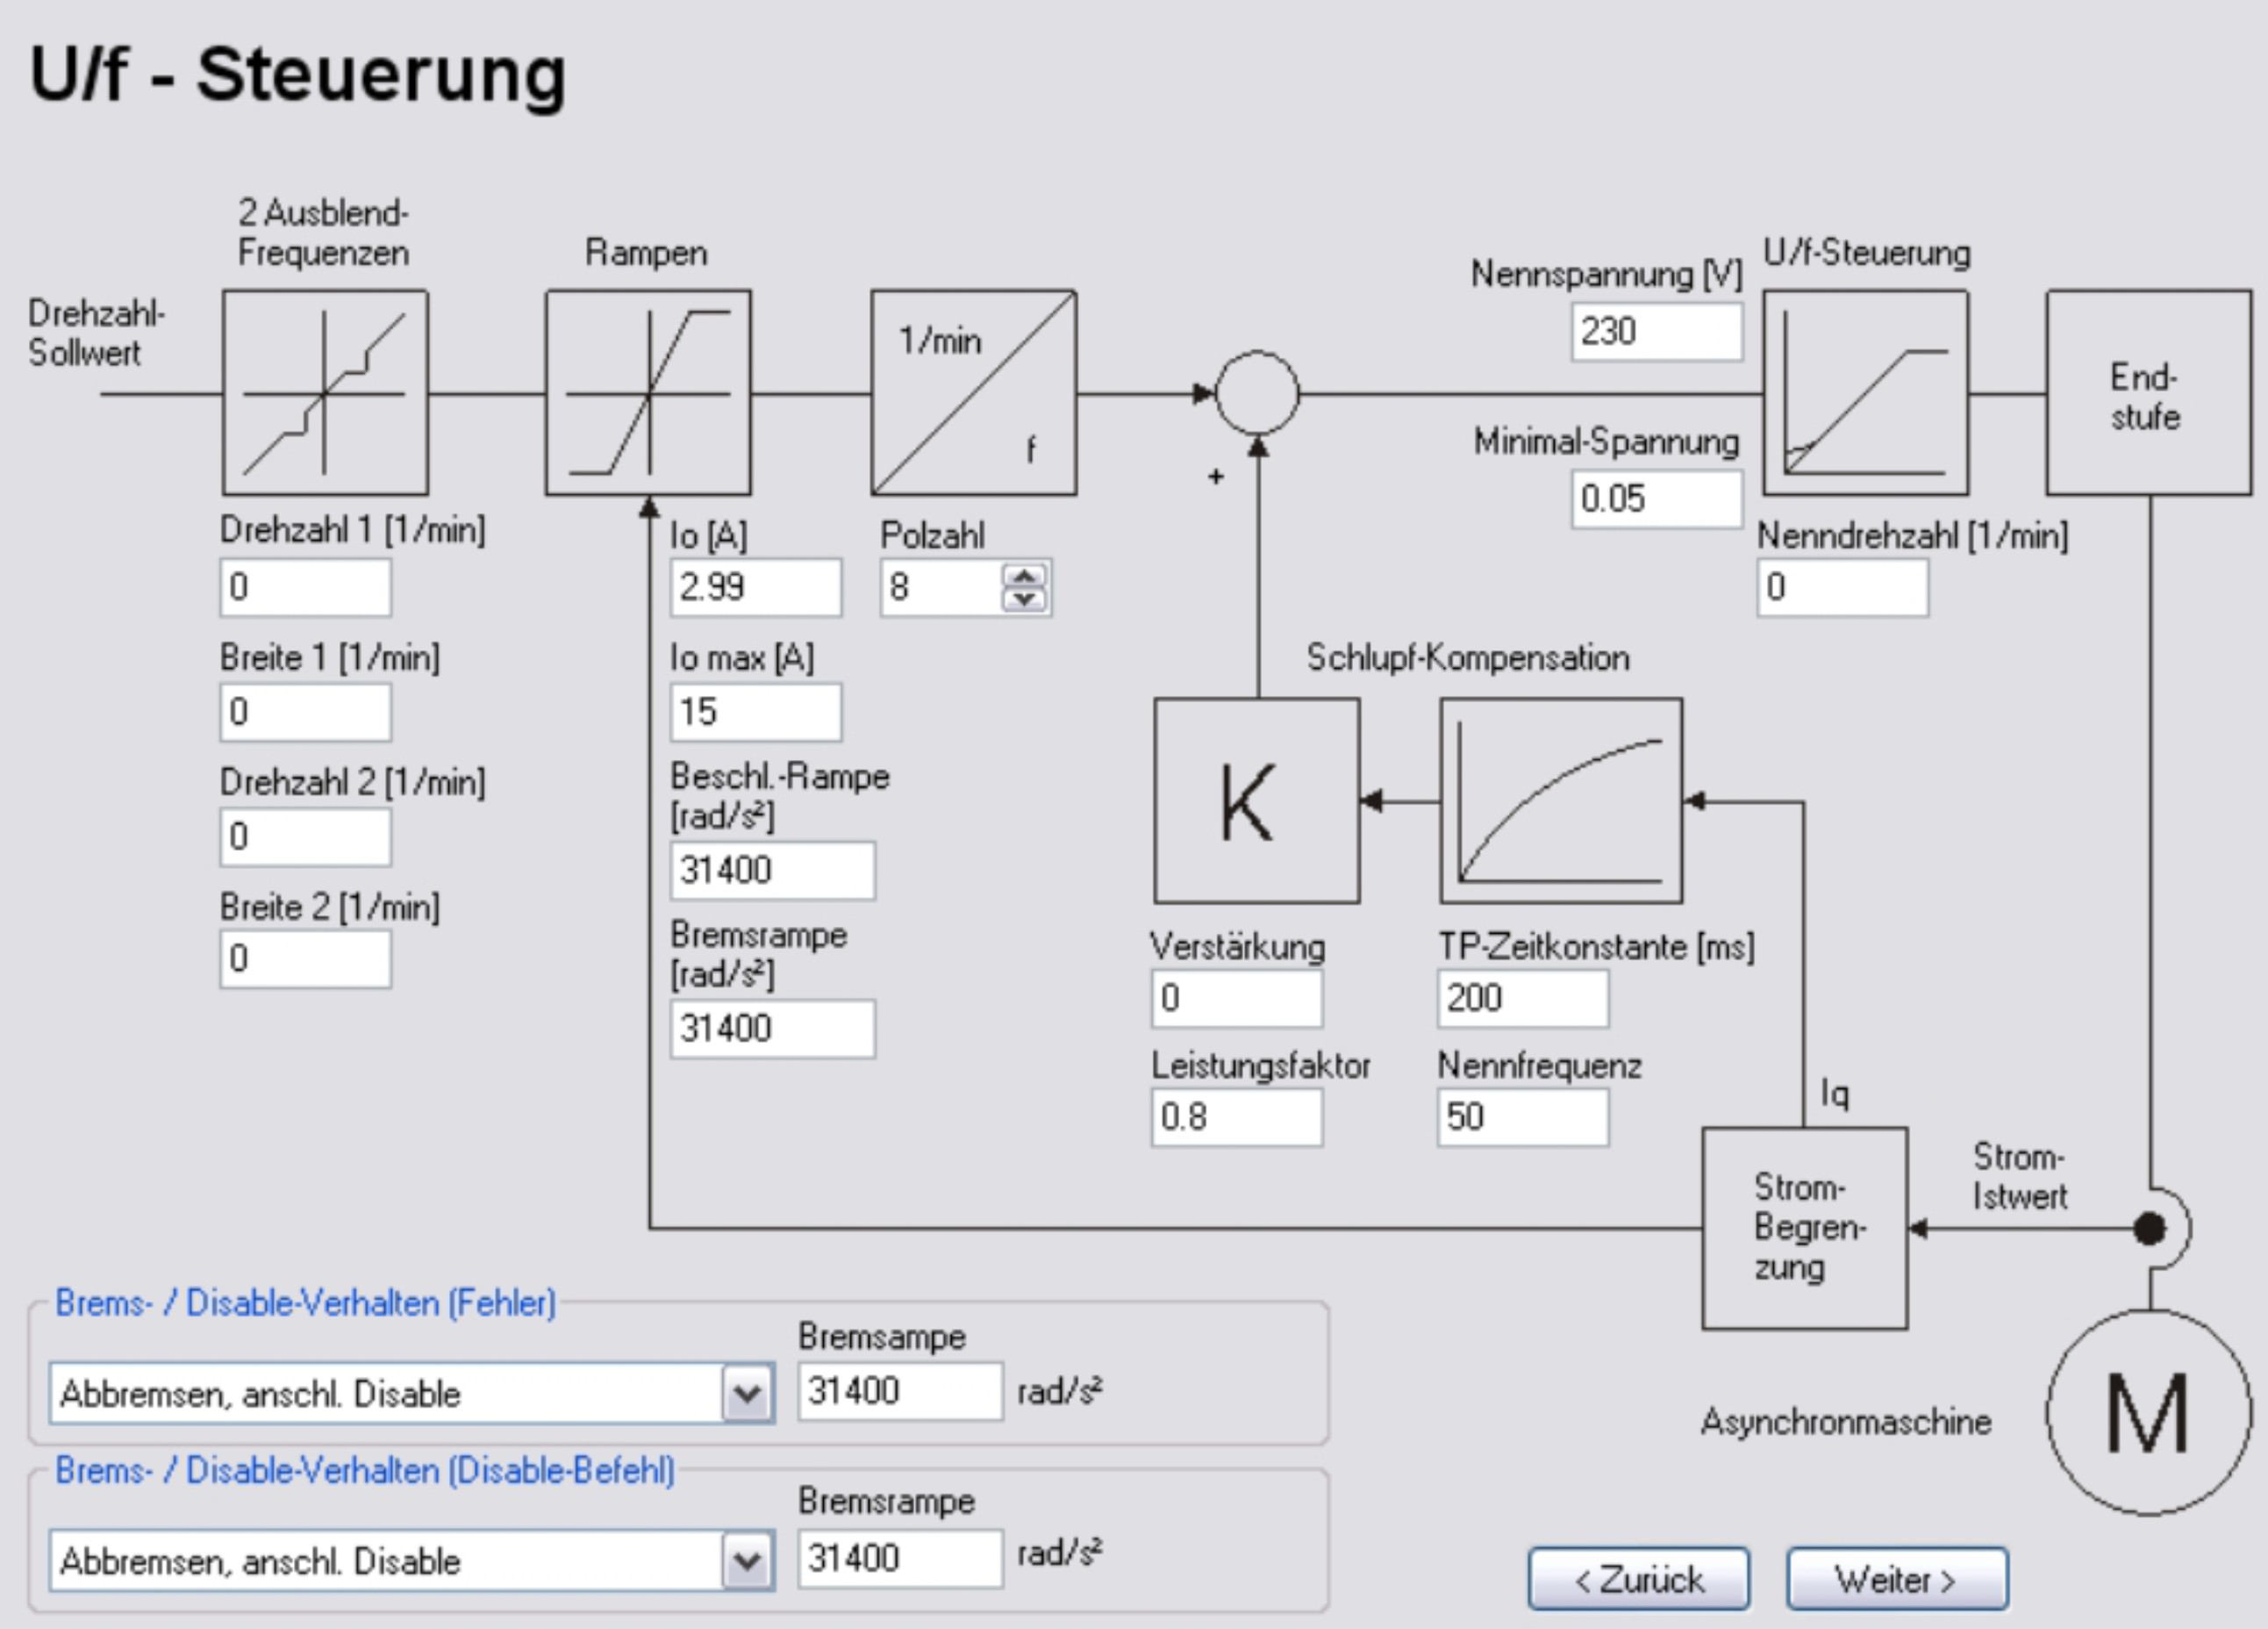Click the Endstufe block

click(2148, 392)
